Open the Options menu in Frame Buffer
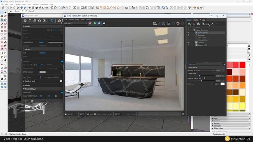Viewport: 253px width, 142px height. click(89, 19)
